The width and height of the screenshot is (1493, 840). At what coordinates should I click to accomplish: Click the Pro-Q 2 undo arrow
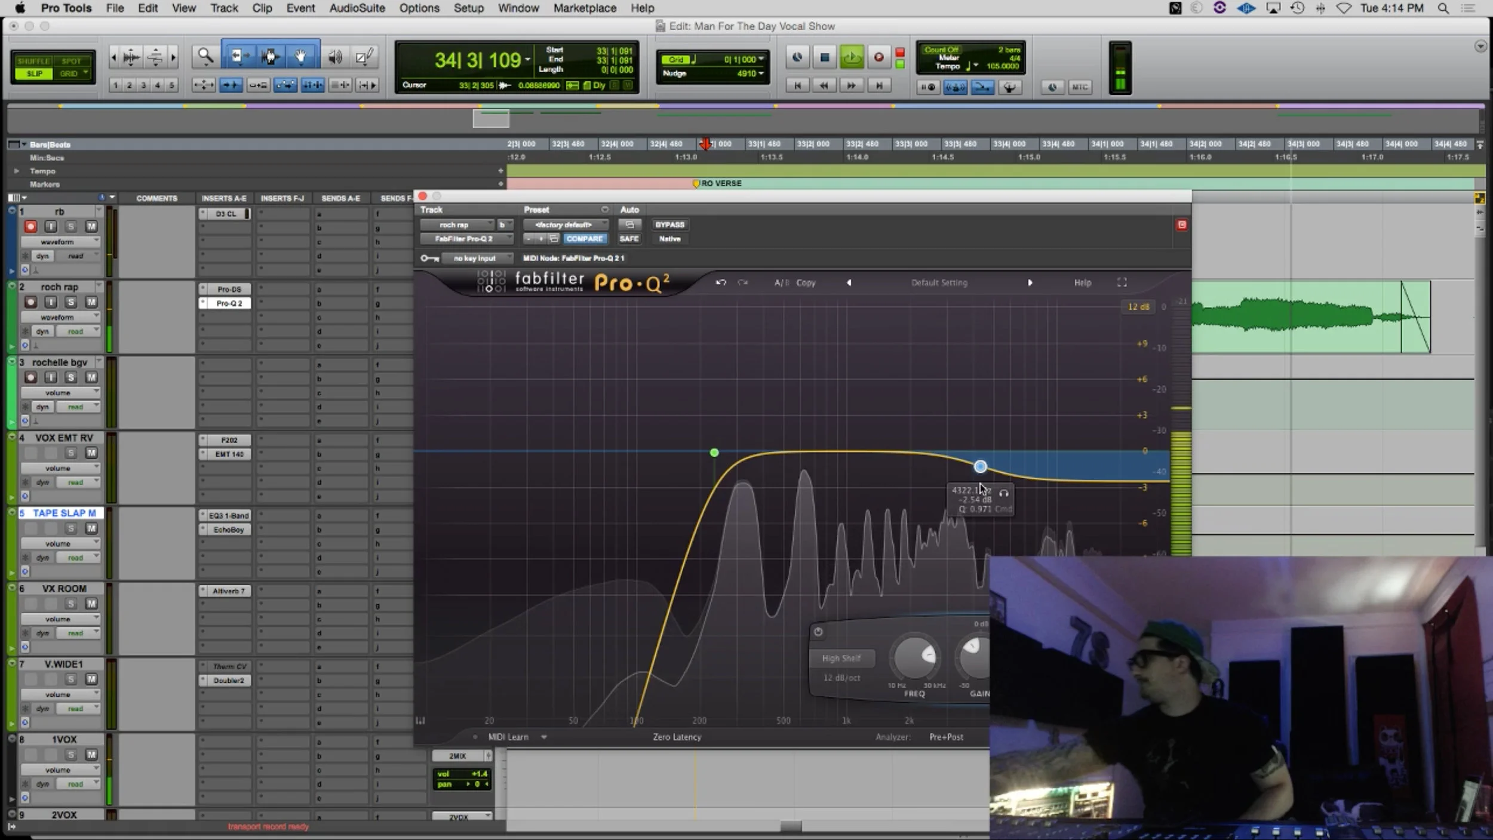(721, 282)
